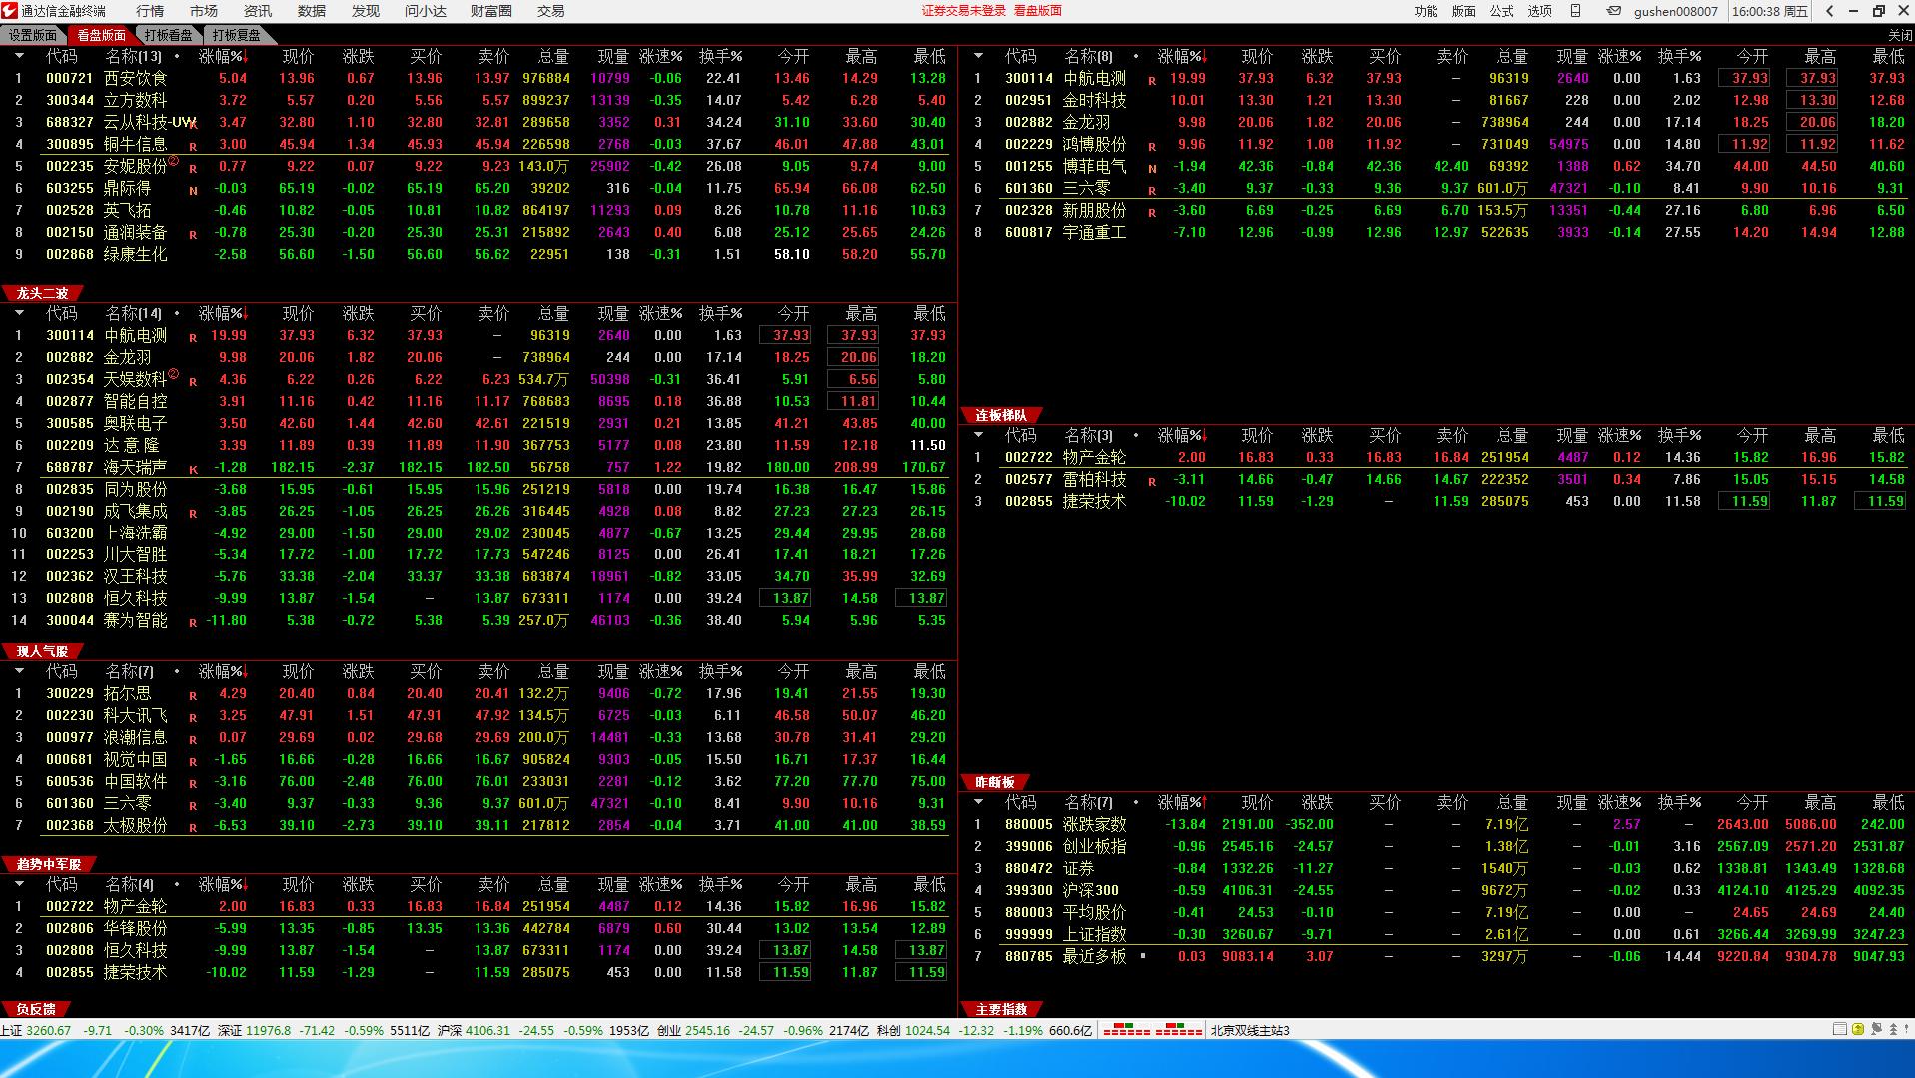Click the R marker beside 科大讯飞
Screen dimensions: 1915x1078
click(193, 718)
